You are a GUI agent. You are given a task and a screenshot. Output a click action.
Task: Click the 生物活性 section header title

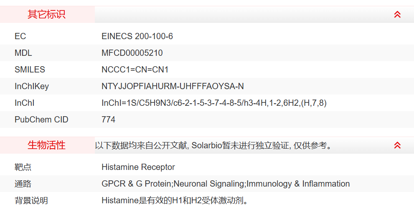(46, 145)
